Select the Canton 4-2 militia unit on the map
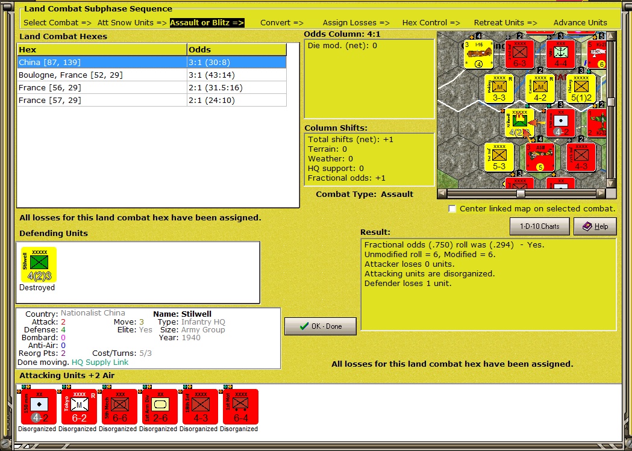 540,89
